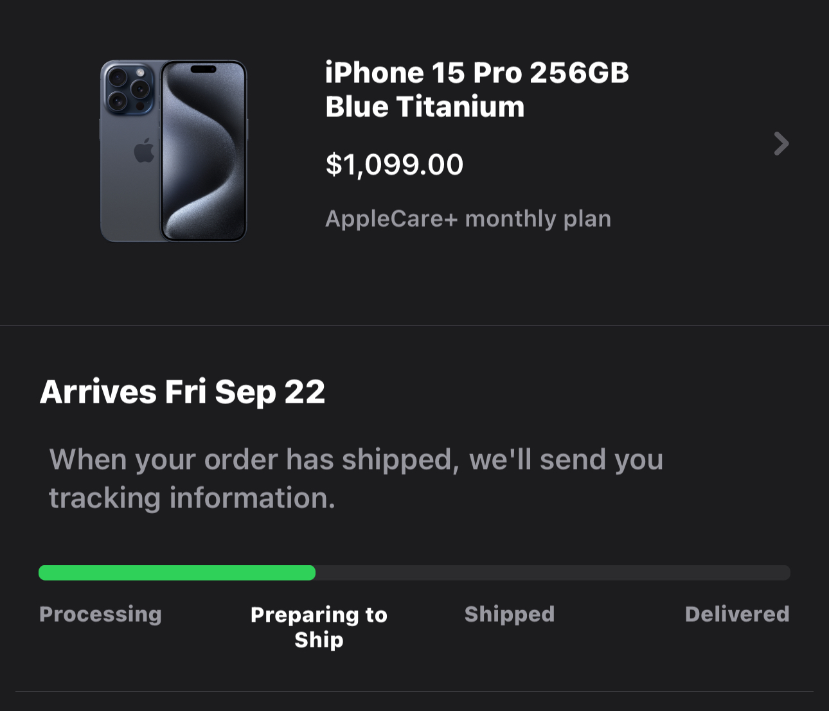
Task: Click the Apple logo on the iPhone back
Action: point(144,151)
